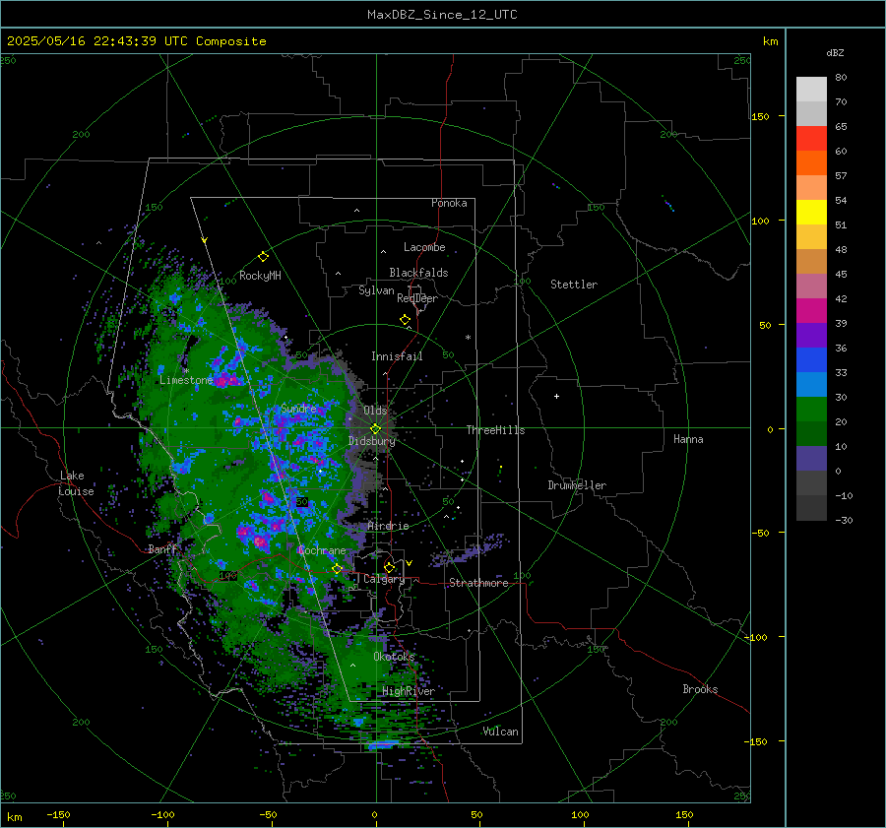This screenshot has height=828, width=886.
Task: Click the Calgary city label
Action: [x=384, y=579]
